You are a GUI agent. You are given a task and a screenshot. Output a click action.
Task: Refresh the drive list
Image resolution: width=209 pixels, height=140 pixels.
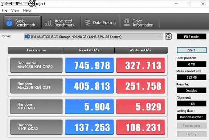168,37
